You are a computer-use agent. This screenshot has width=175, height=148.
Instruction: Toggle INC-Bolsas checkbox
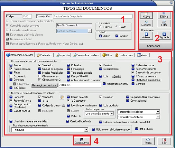tap(11, 88)
